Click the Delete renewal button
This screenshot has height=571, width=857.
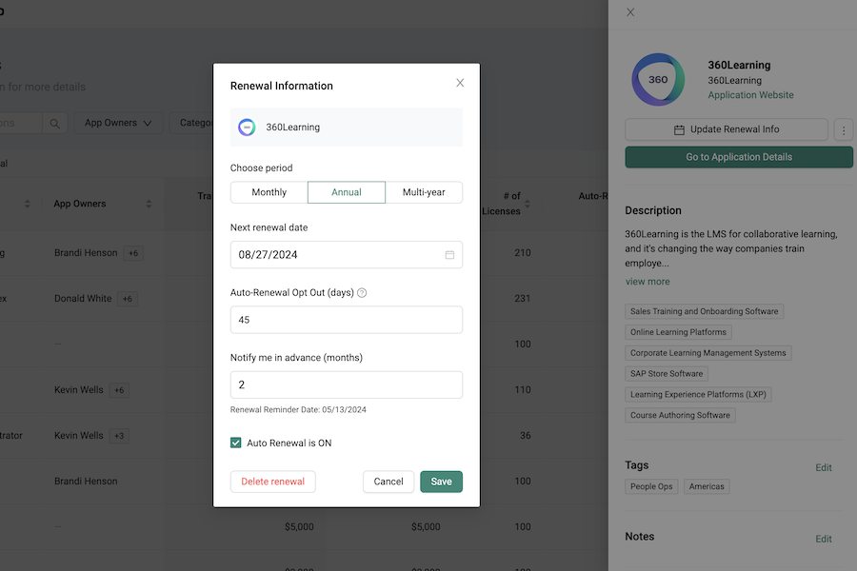point(272,482)
